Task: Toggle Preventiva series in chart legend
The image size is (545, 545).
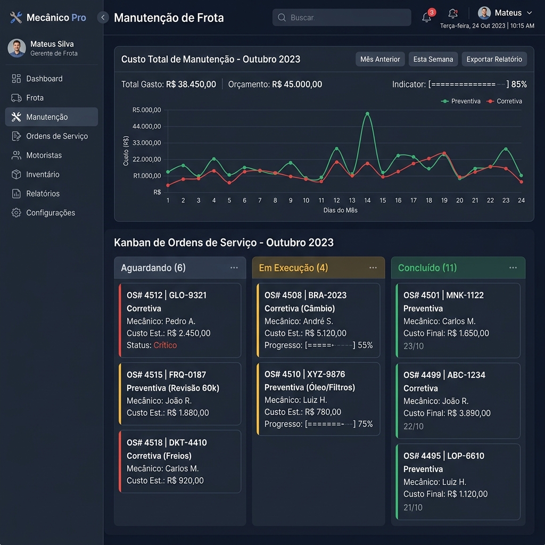Action: point(460,101)
